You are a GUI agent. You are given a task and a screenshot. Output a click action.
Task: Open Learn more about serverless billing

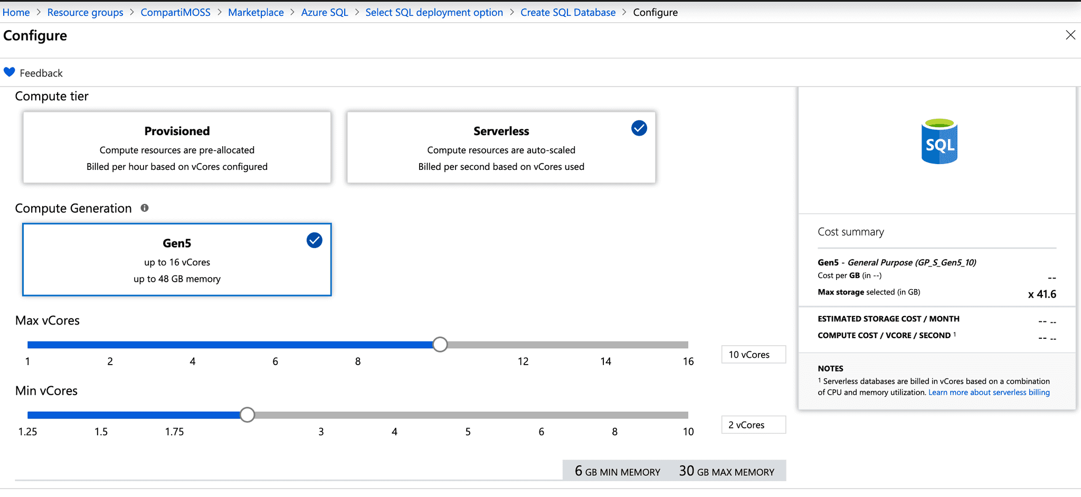coord(988,392)
